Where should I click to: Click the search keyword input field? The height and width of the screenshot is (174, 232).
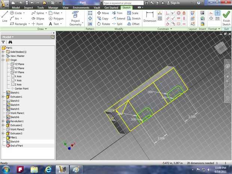120,3
